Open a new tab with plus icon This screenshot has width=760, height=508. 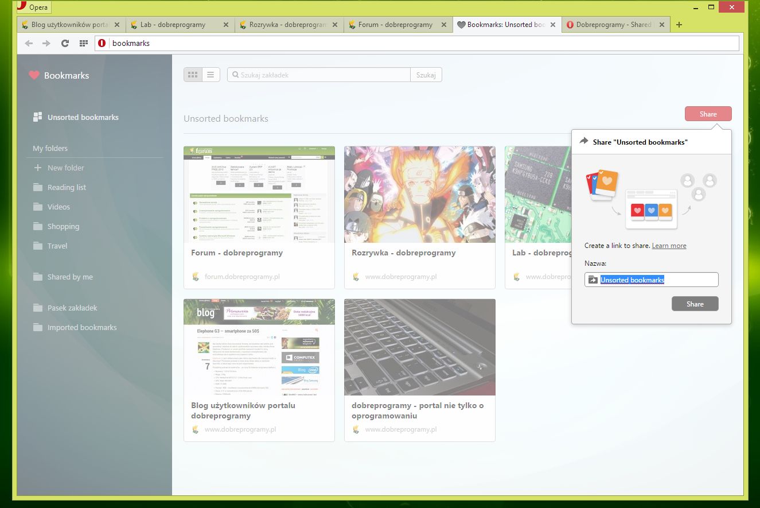pyautogui.click(x=679, y=25)
